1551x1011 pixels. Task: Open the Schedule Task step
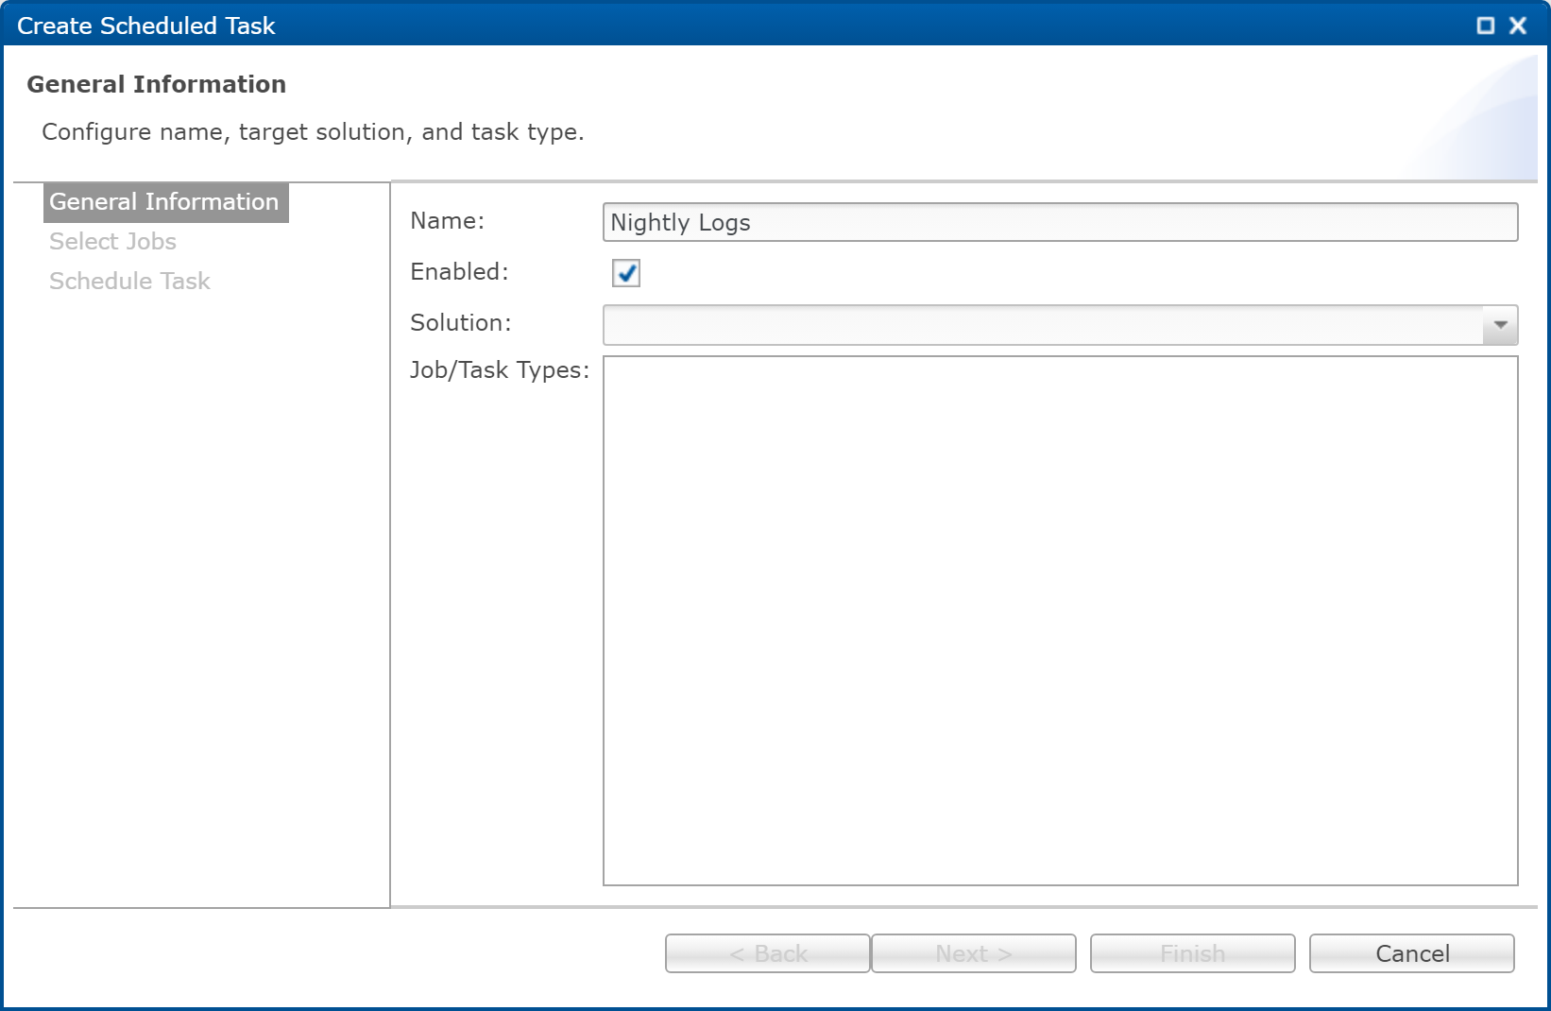pyautogui.click(x=129, y=282)
